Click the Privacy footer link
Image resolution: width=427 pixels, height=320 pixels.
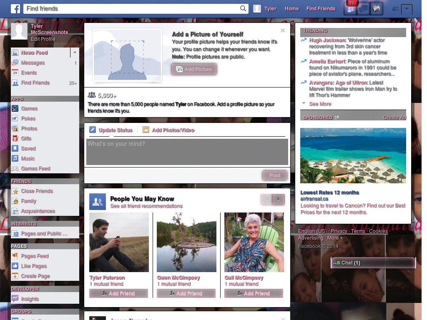coord(339,231)
